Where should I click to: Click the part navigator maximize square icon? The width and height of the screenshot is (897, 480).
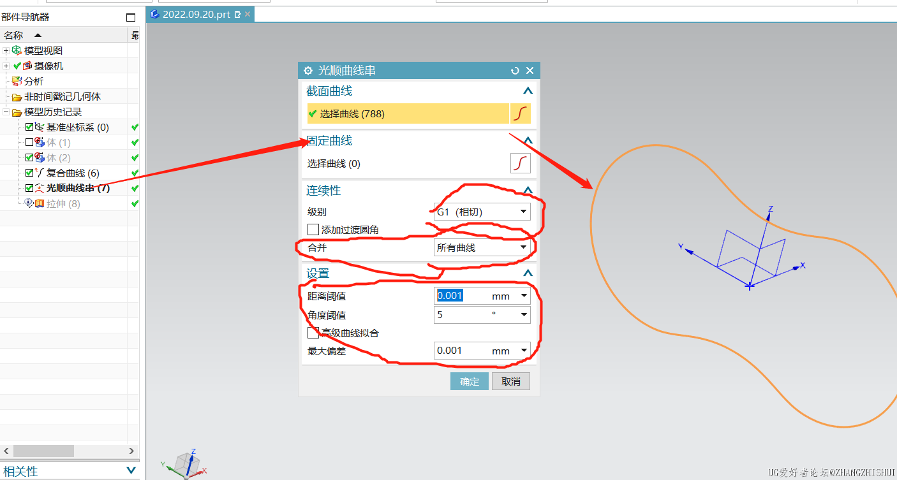131,18
